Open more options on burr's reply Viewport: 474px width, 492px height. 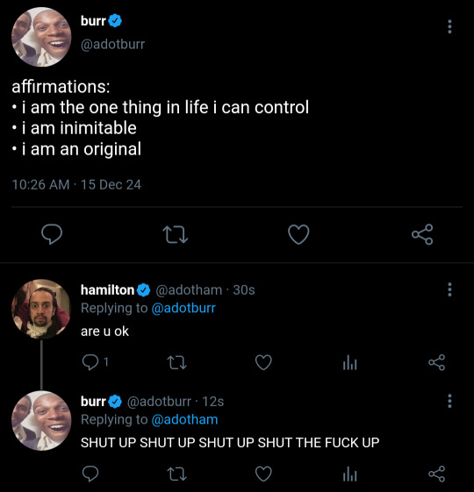(x=449, y=401)
